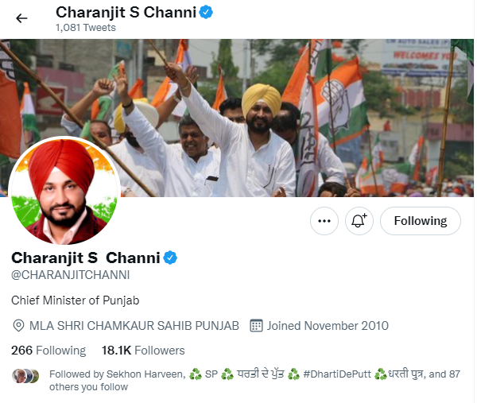Open the round profile picture
Viewport: 477px width, 403px height.
(64, 191)
